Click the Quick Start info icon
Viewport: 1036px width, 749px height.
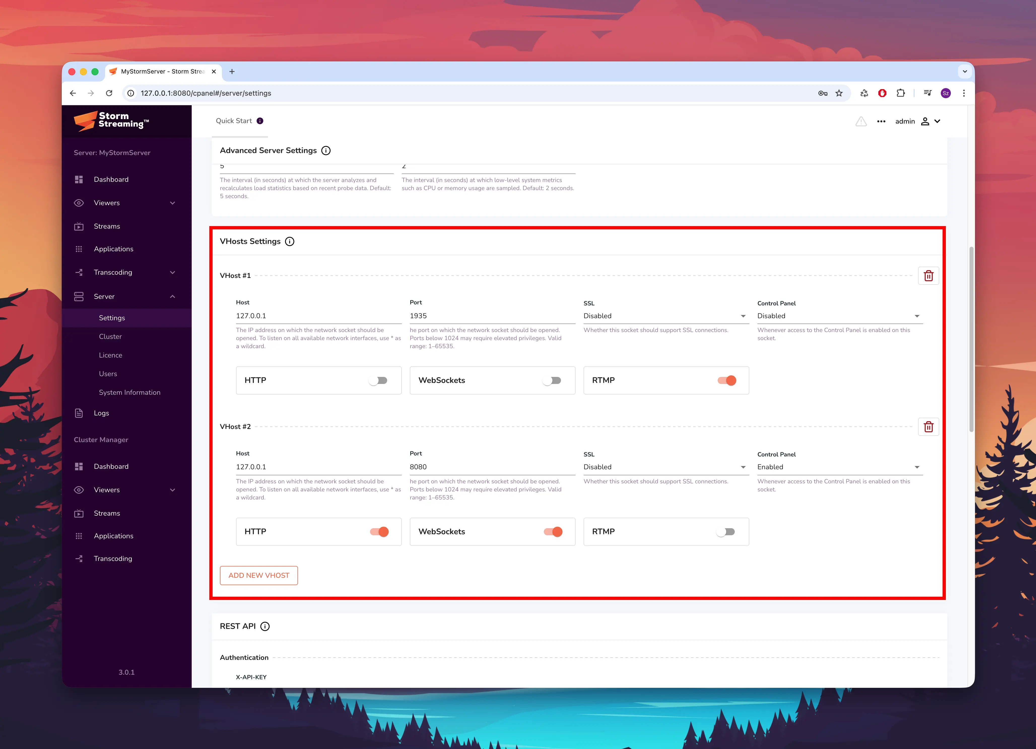click(260, 121)
